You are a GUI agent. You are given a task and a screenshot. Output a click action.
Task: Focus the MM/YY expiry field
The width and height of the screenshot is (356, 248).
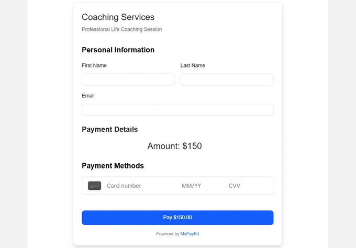[x=192, y=186]
